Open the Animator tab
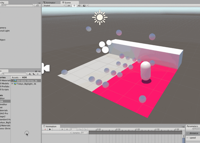 (x=49, y=3)
